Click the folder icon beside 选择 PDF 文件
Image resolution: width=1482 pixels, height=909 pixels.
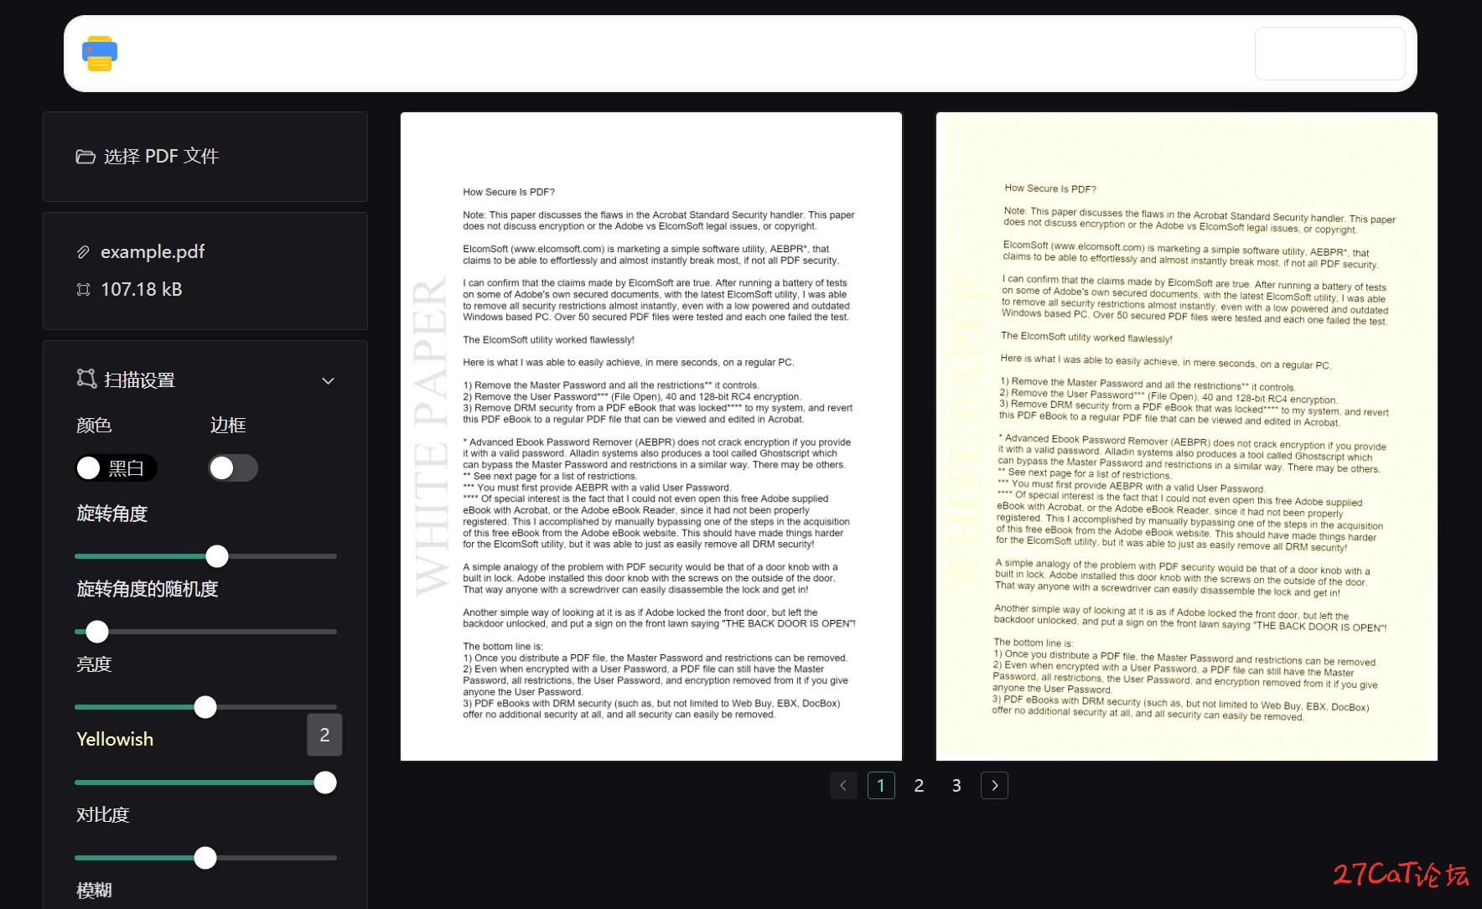(85, 157)
